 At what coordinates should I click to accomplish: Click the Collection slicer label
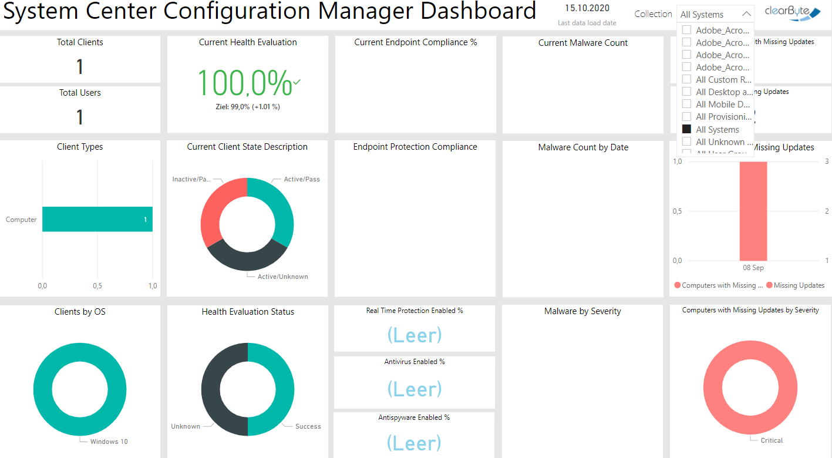pyautogui.click(x=653, y=14)
